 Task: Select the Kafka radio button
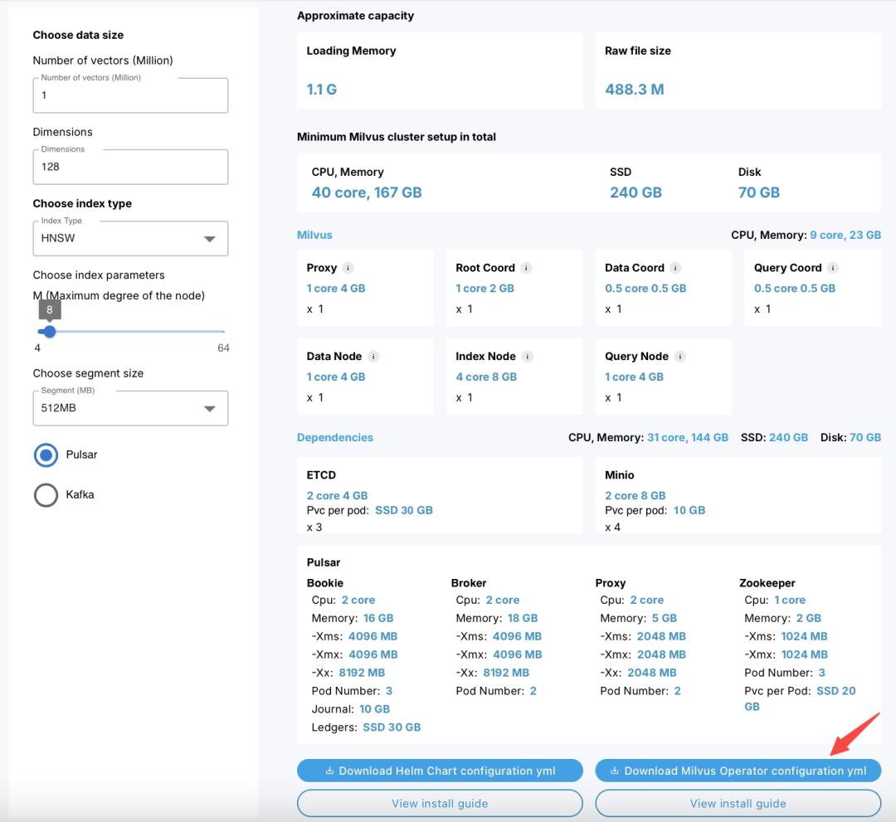point(46,495)
